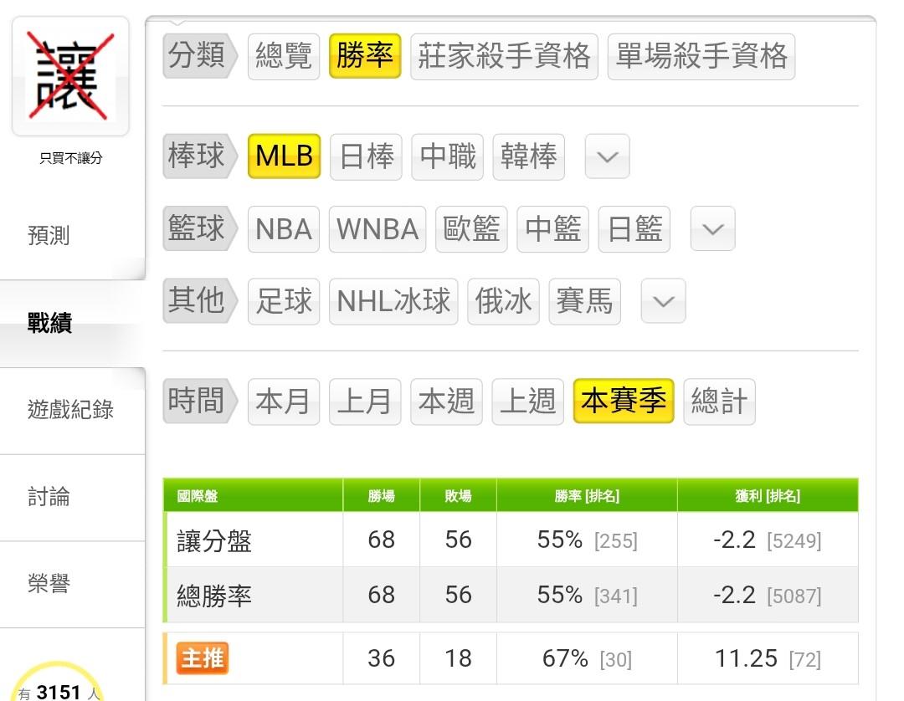Open the 讓 crossed-out profile avatar
Viewport: 904px width, 701px height.
pyautogui.click(x=70, y=76)
